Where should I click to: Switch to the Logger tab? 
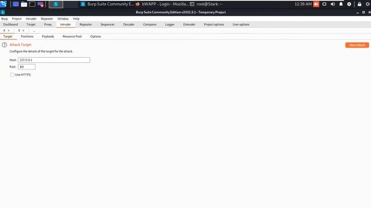pyautogui.click(x=170, y=24)
